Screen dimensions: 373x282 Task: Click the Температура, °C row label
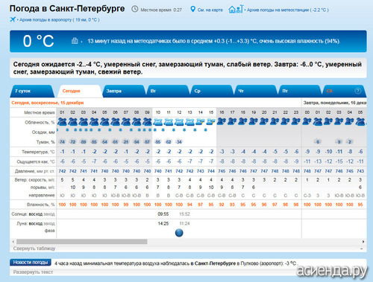point(38,152)
